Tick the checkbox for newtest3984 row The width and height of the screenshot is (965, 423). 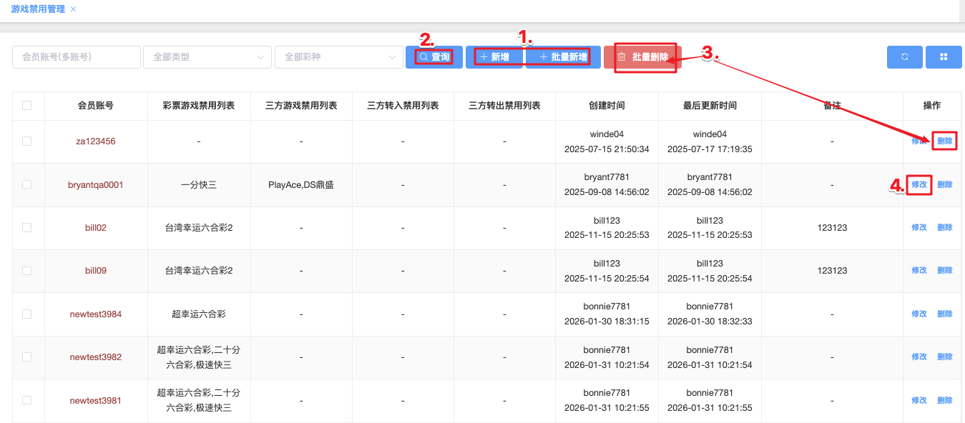(x=27, y=314)
